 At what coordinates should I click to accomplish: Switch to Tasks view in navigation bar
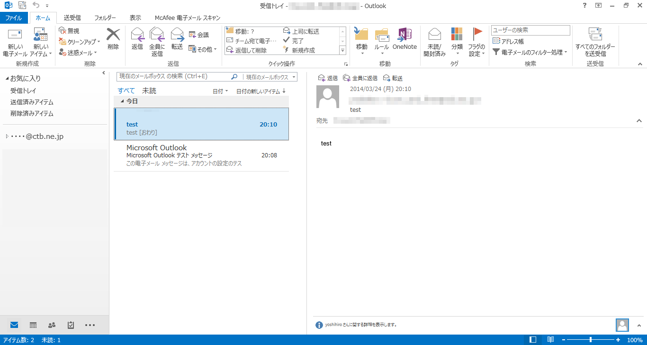(x=71, y=325)
